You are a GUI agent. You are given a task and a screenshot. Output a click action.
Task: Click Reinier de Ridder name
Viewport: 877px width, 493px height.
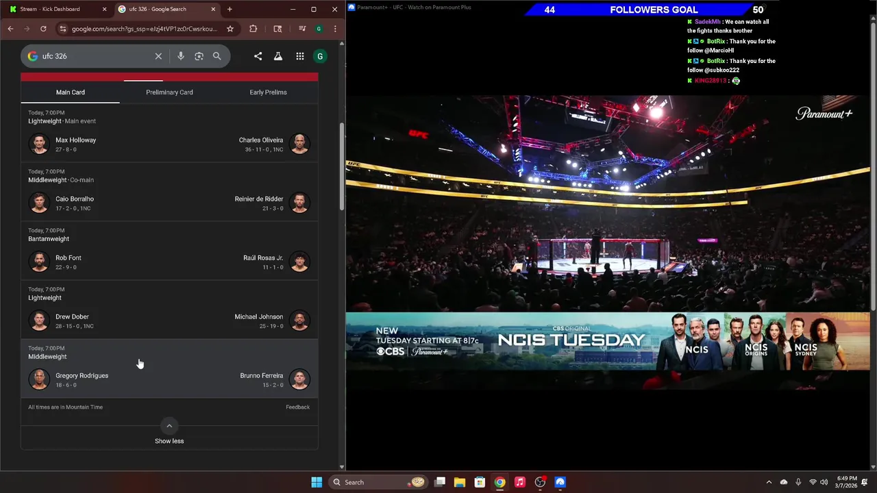tap(259, 199)
